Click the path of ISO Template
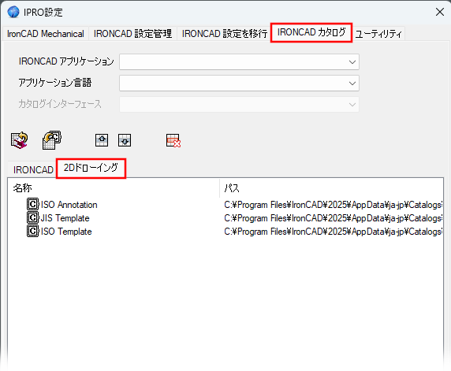The width and height of the screenshot is (451, 371). (333, 232)
